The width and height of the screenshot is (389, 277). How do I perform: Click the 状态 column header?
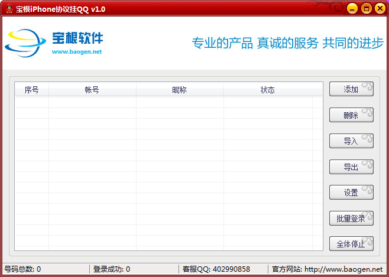coord(267,89)
